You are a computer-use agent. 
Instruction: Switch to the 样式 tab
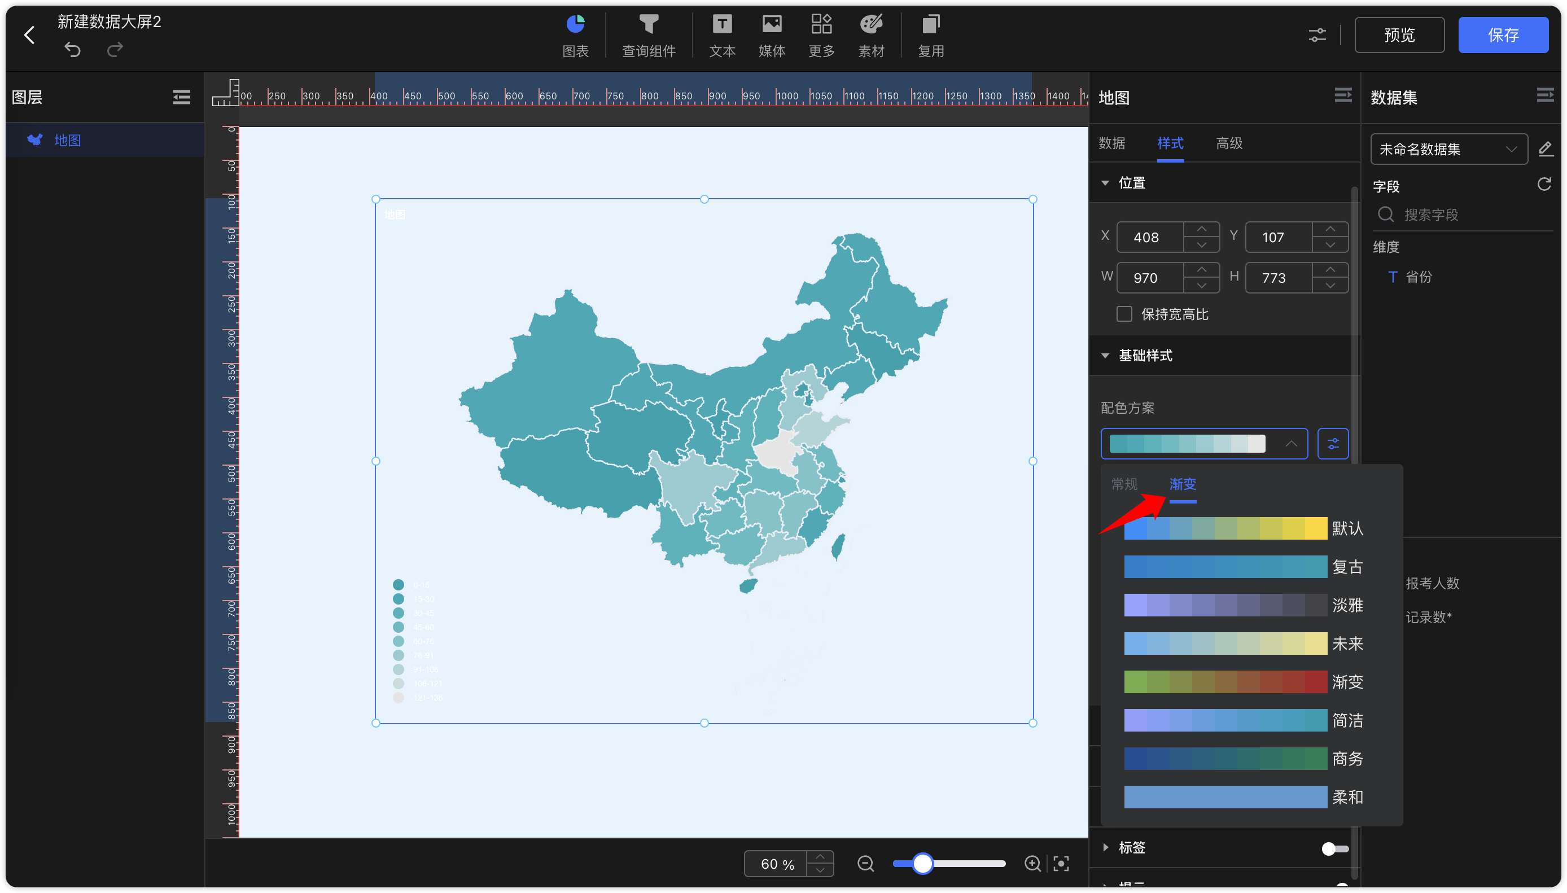tap(1170, 143)
